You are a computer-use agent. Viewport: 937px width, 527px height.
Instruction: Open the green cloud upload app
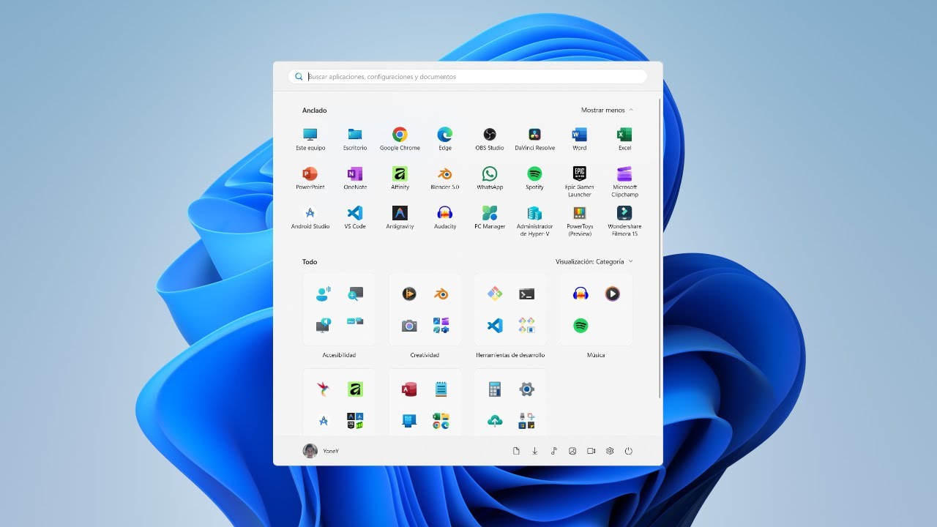pyautogui.click(x=495, y=421)
